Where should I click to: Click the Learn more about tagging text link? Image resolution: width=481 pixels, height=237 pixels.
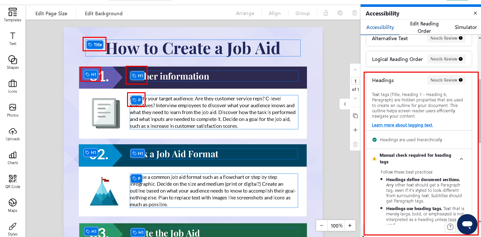tap(402, 125)
